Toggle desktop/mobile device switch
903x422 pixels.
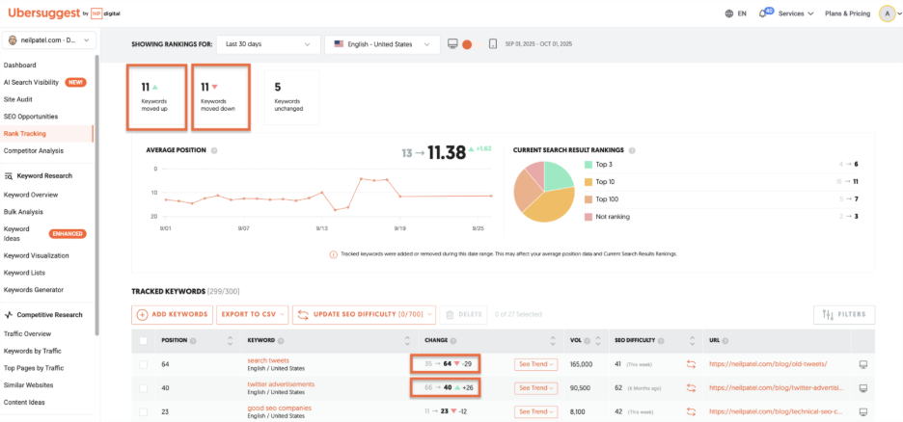pos(472,44)
